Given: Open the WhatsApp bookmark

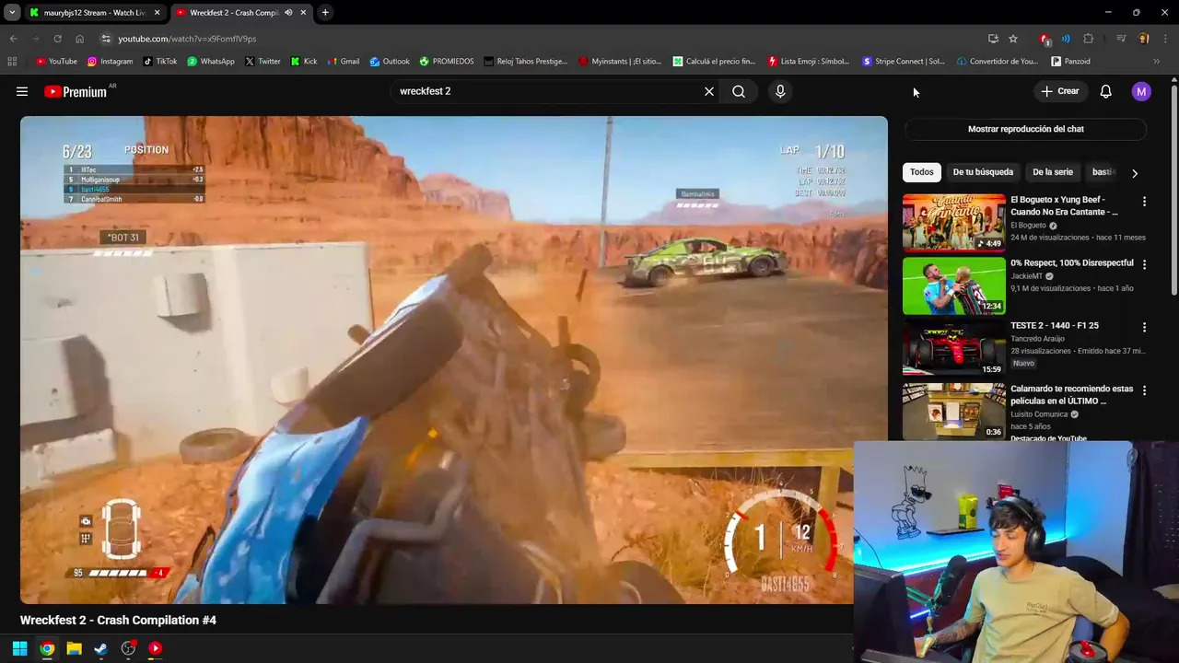Looking at the screenshot, I should click(x=210, y=62).
